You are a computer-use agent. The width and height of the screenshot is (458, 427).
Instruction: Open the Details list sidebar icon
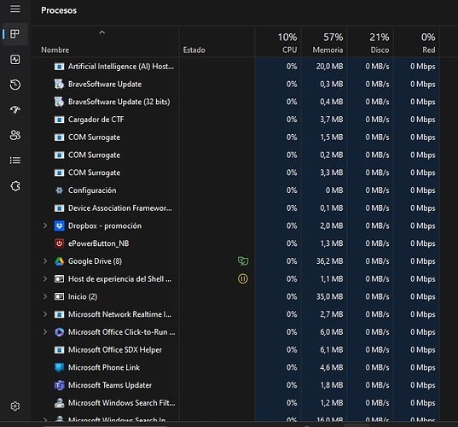(14, 161)
